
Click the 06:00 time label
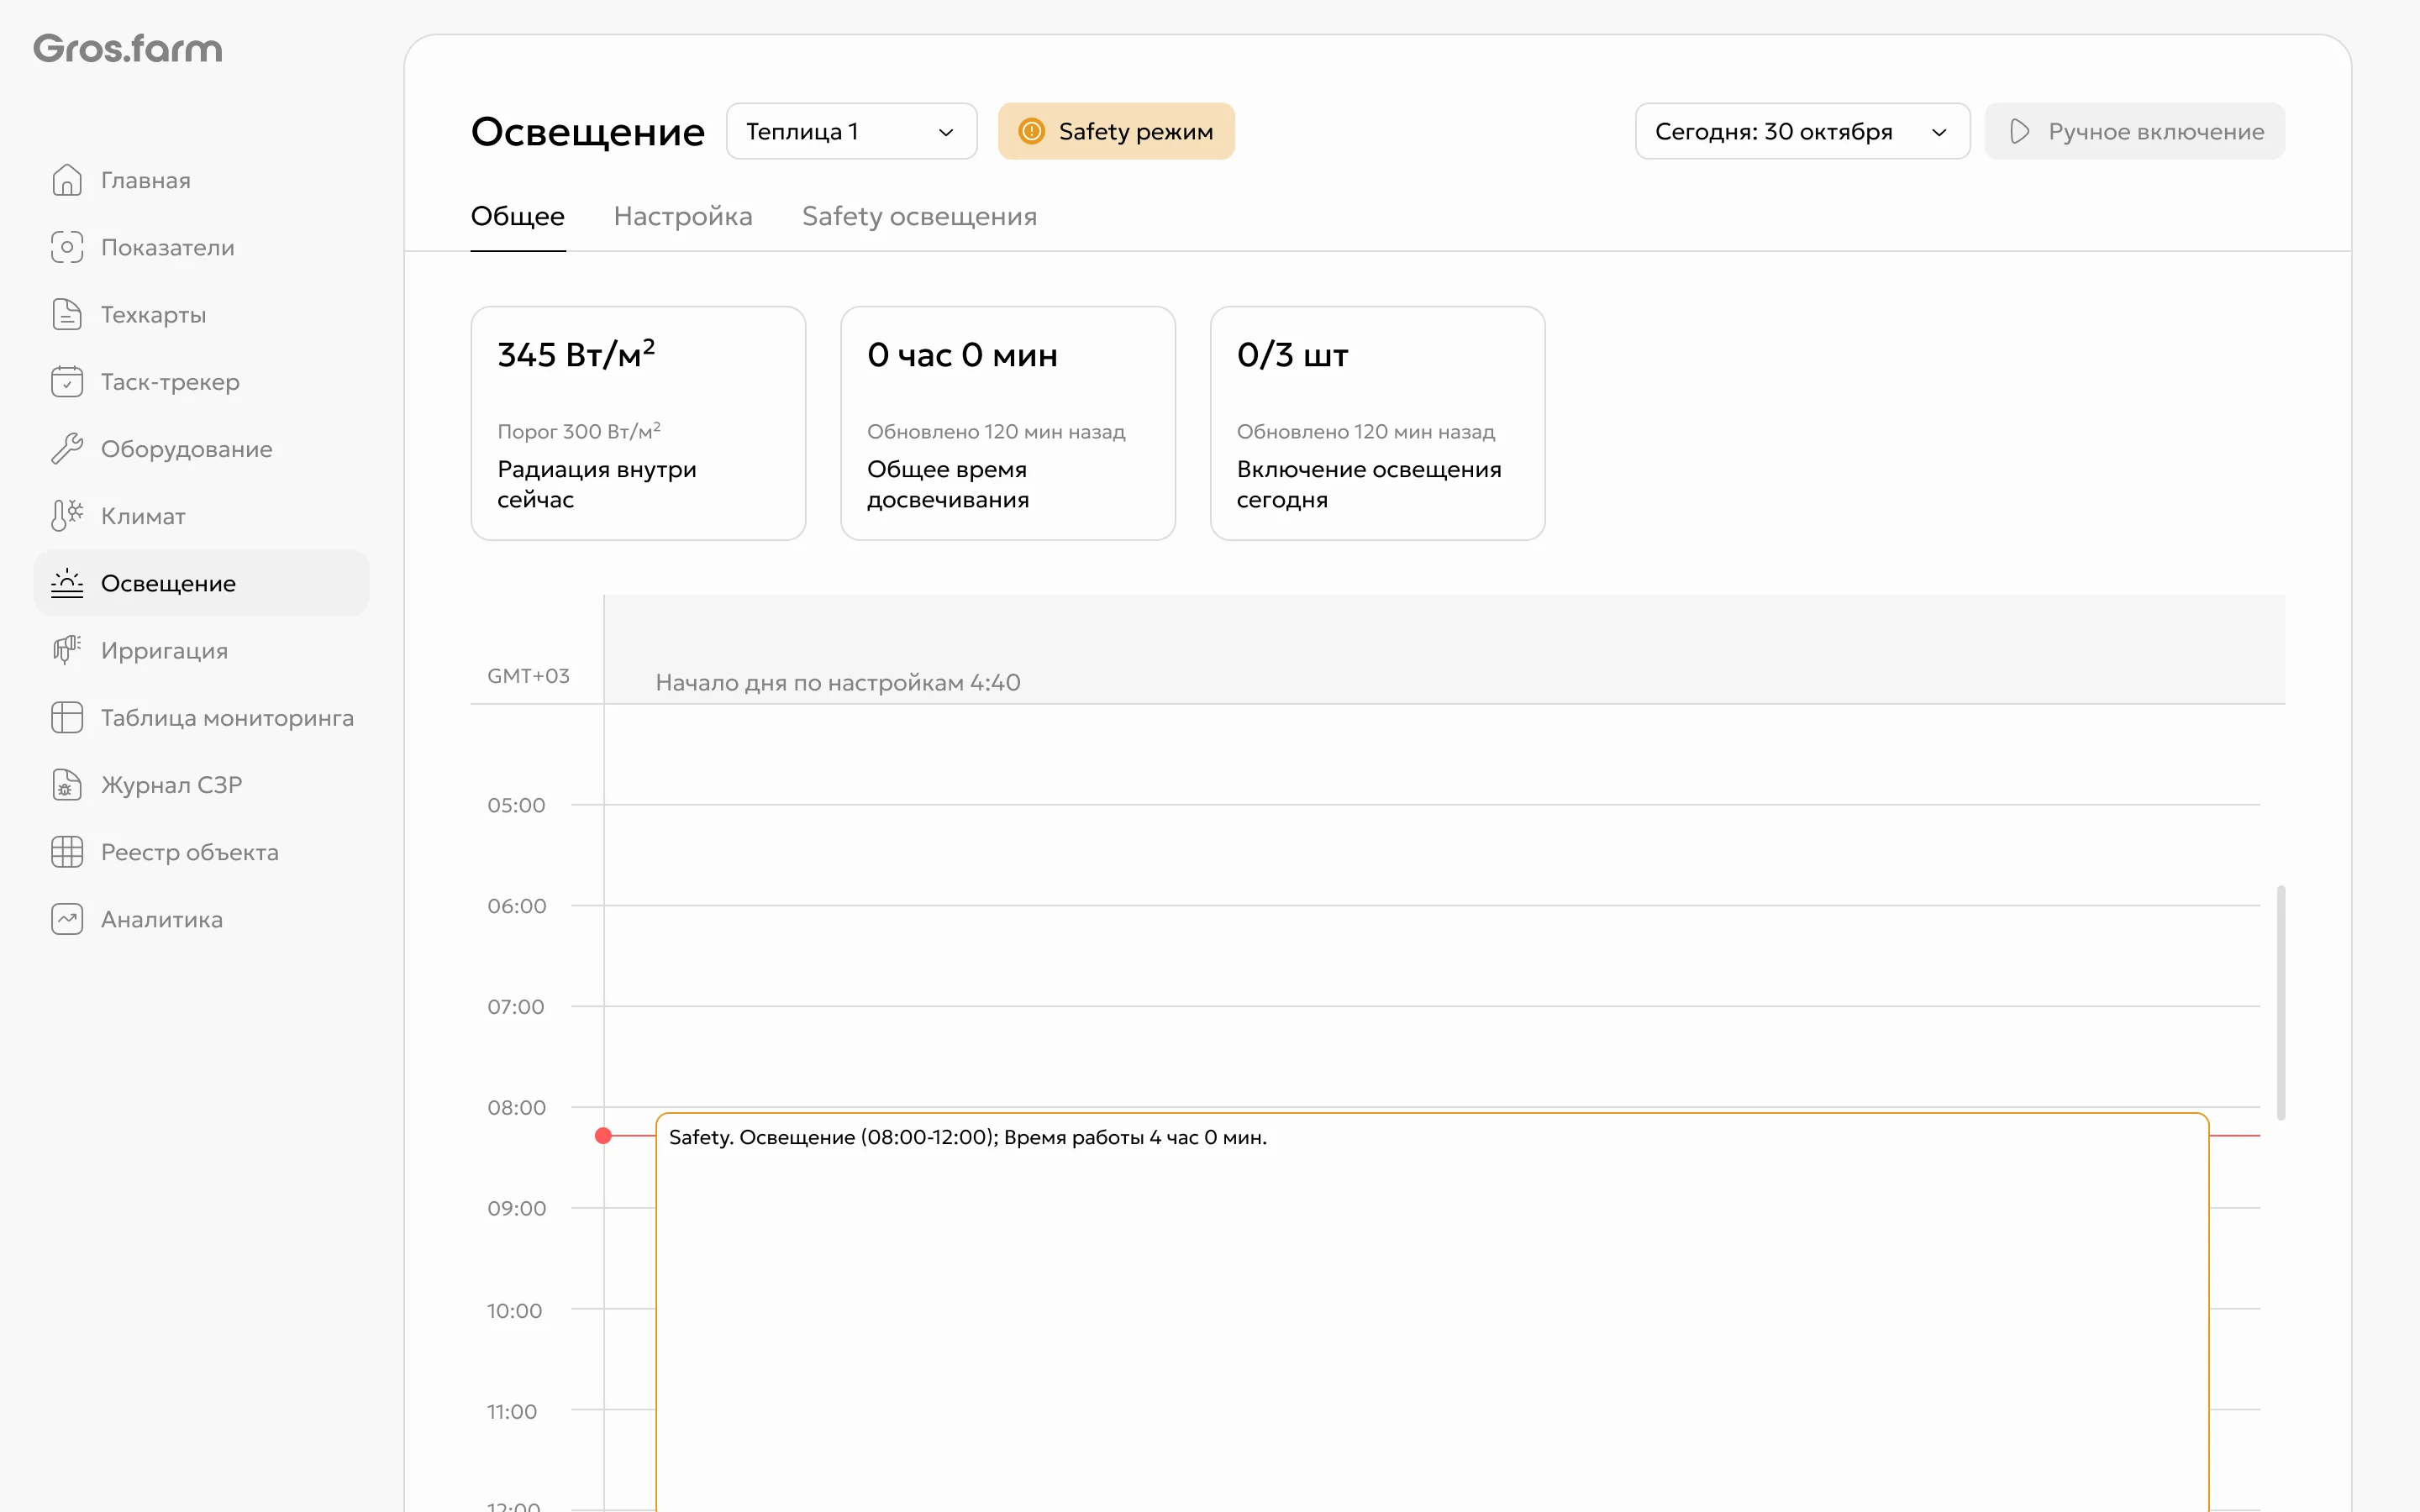[x=516, y=906]
